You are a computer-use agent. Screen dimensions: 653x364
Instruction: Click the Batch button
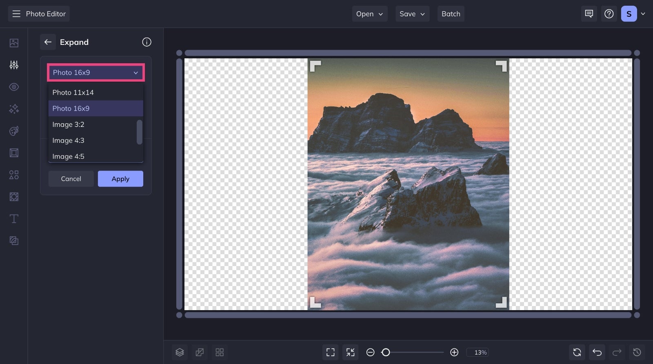pos(451,14)
